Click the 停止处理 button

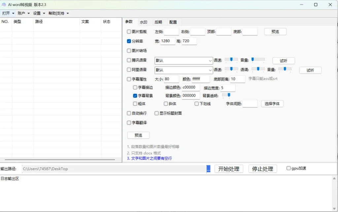(262, 169)
